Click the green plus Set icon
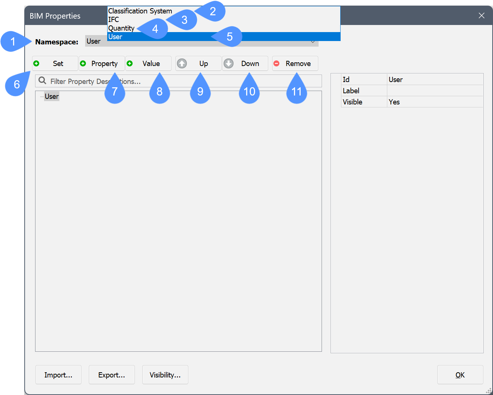Image resolution: width=493 pixels, height=395 pixels. click(36, 63)
